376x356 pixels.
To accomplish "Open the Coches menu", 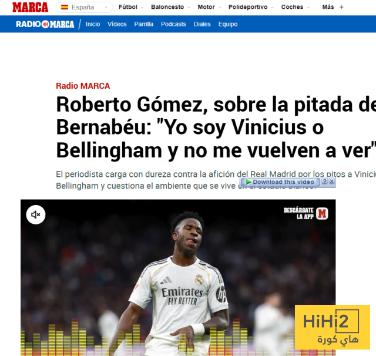I will click(x=295, y=7).
